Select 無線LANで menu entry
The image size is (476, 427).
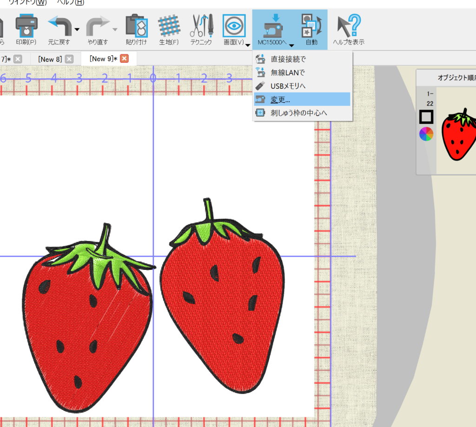point(287,72)
